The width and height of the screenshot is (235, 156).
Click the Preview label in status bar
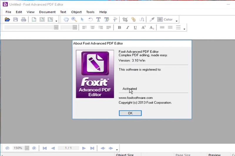coord(214,155)
